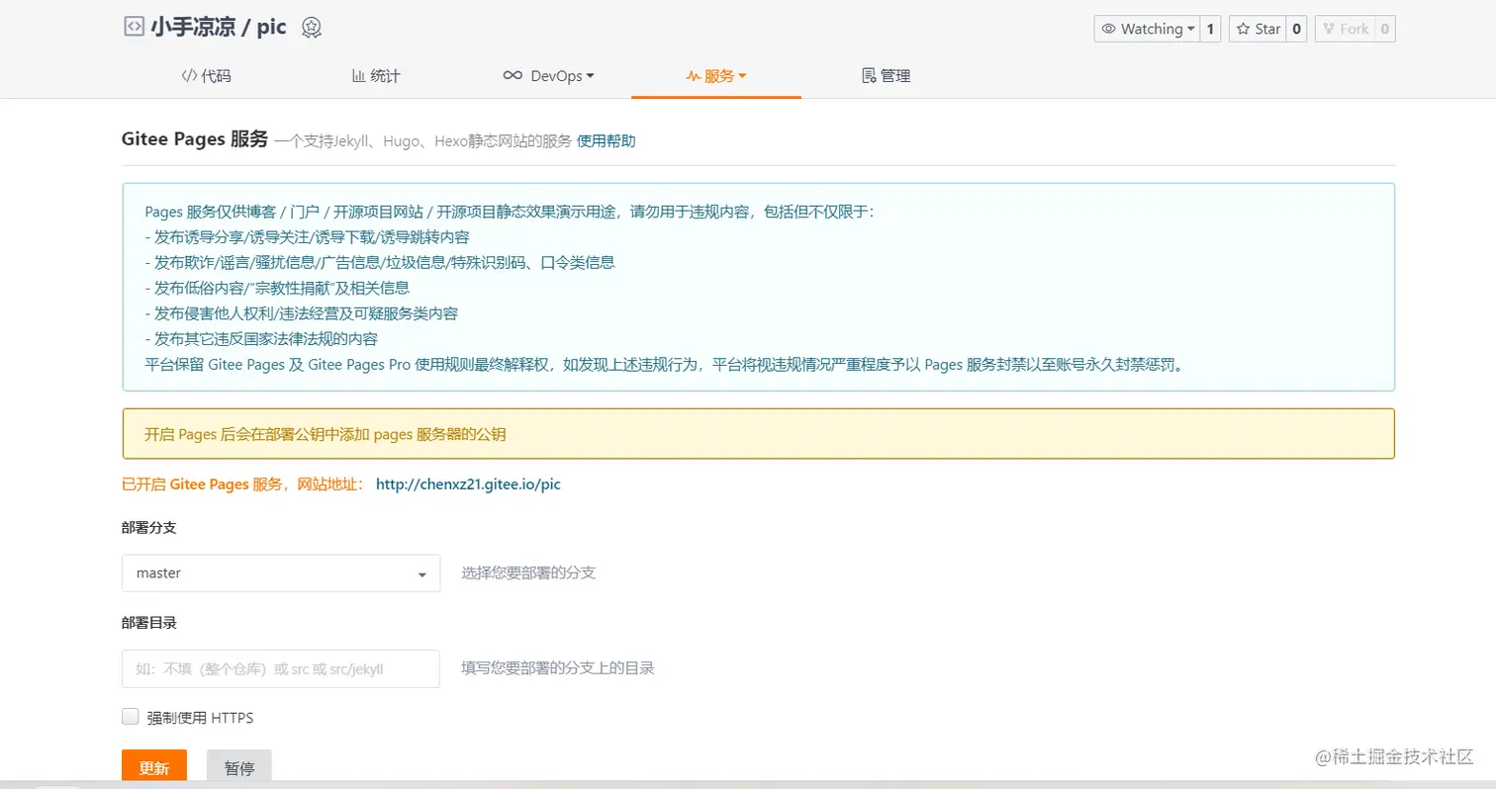
Task: Click the 发布欺诈/谣言 rule line
Action: pyautogui.click(x=380, y=262)
